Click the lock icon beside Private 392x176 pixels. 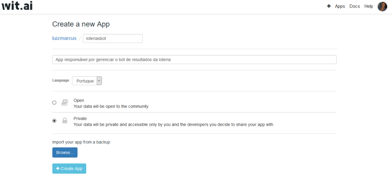click(65, 121)
